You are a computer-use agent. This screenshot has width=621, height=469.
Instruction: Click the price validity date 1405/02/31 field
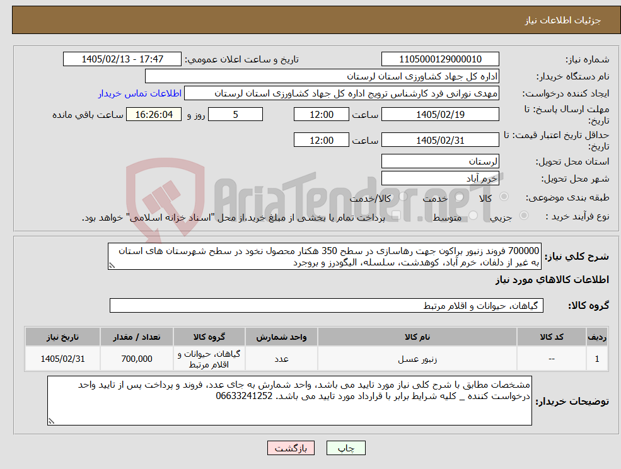click(x=440, y=140)
